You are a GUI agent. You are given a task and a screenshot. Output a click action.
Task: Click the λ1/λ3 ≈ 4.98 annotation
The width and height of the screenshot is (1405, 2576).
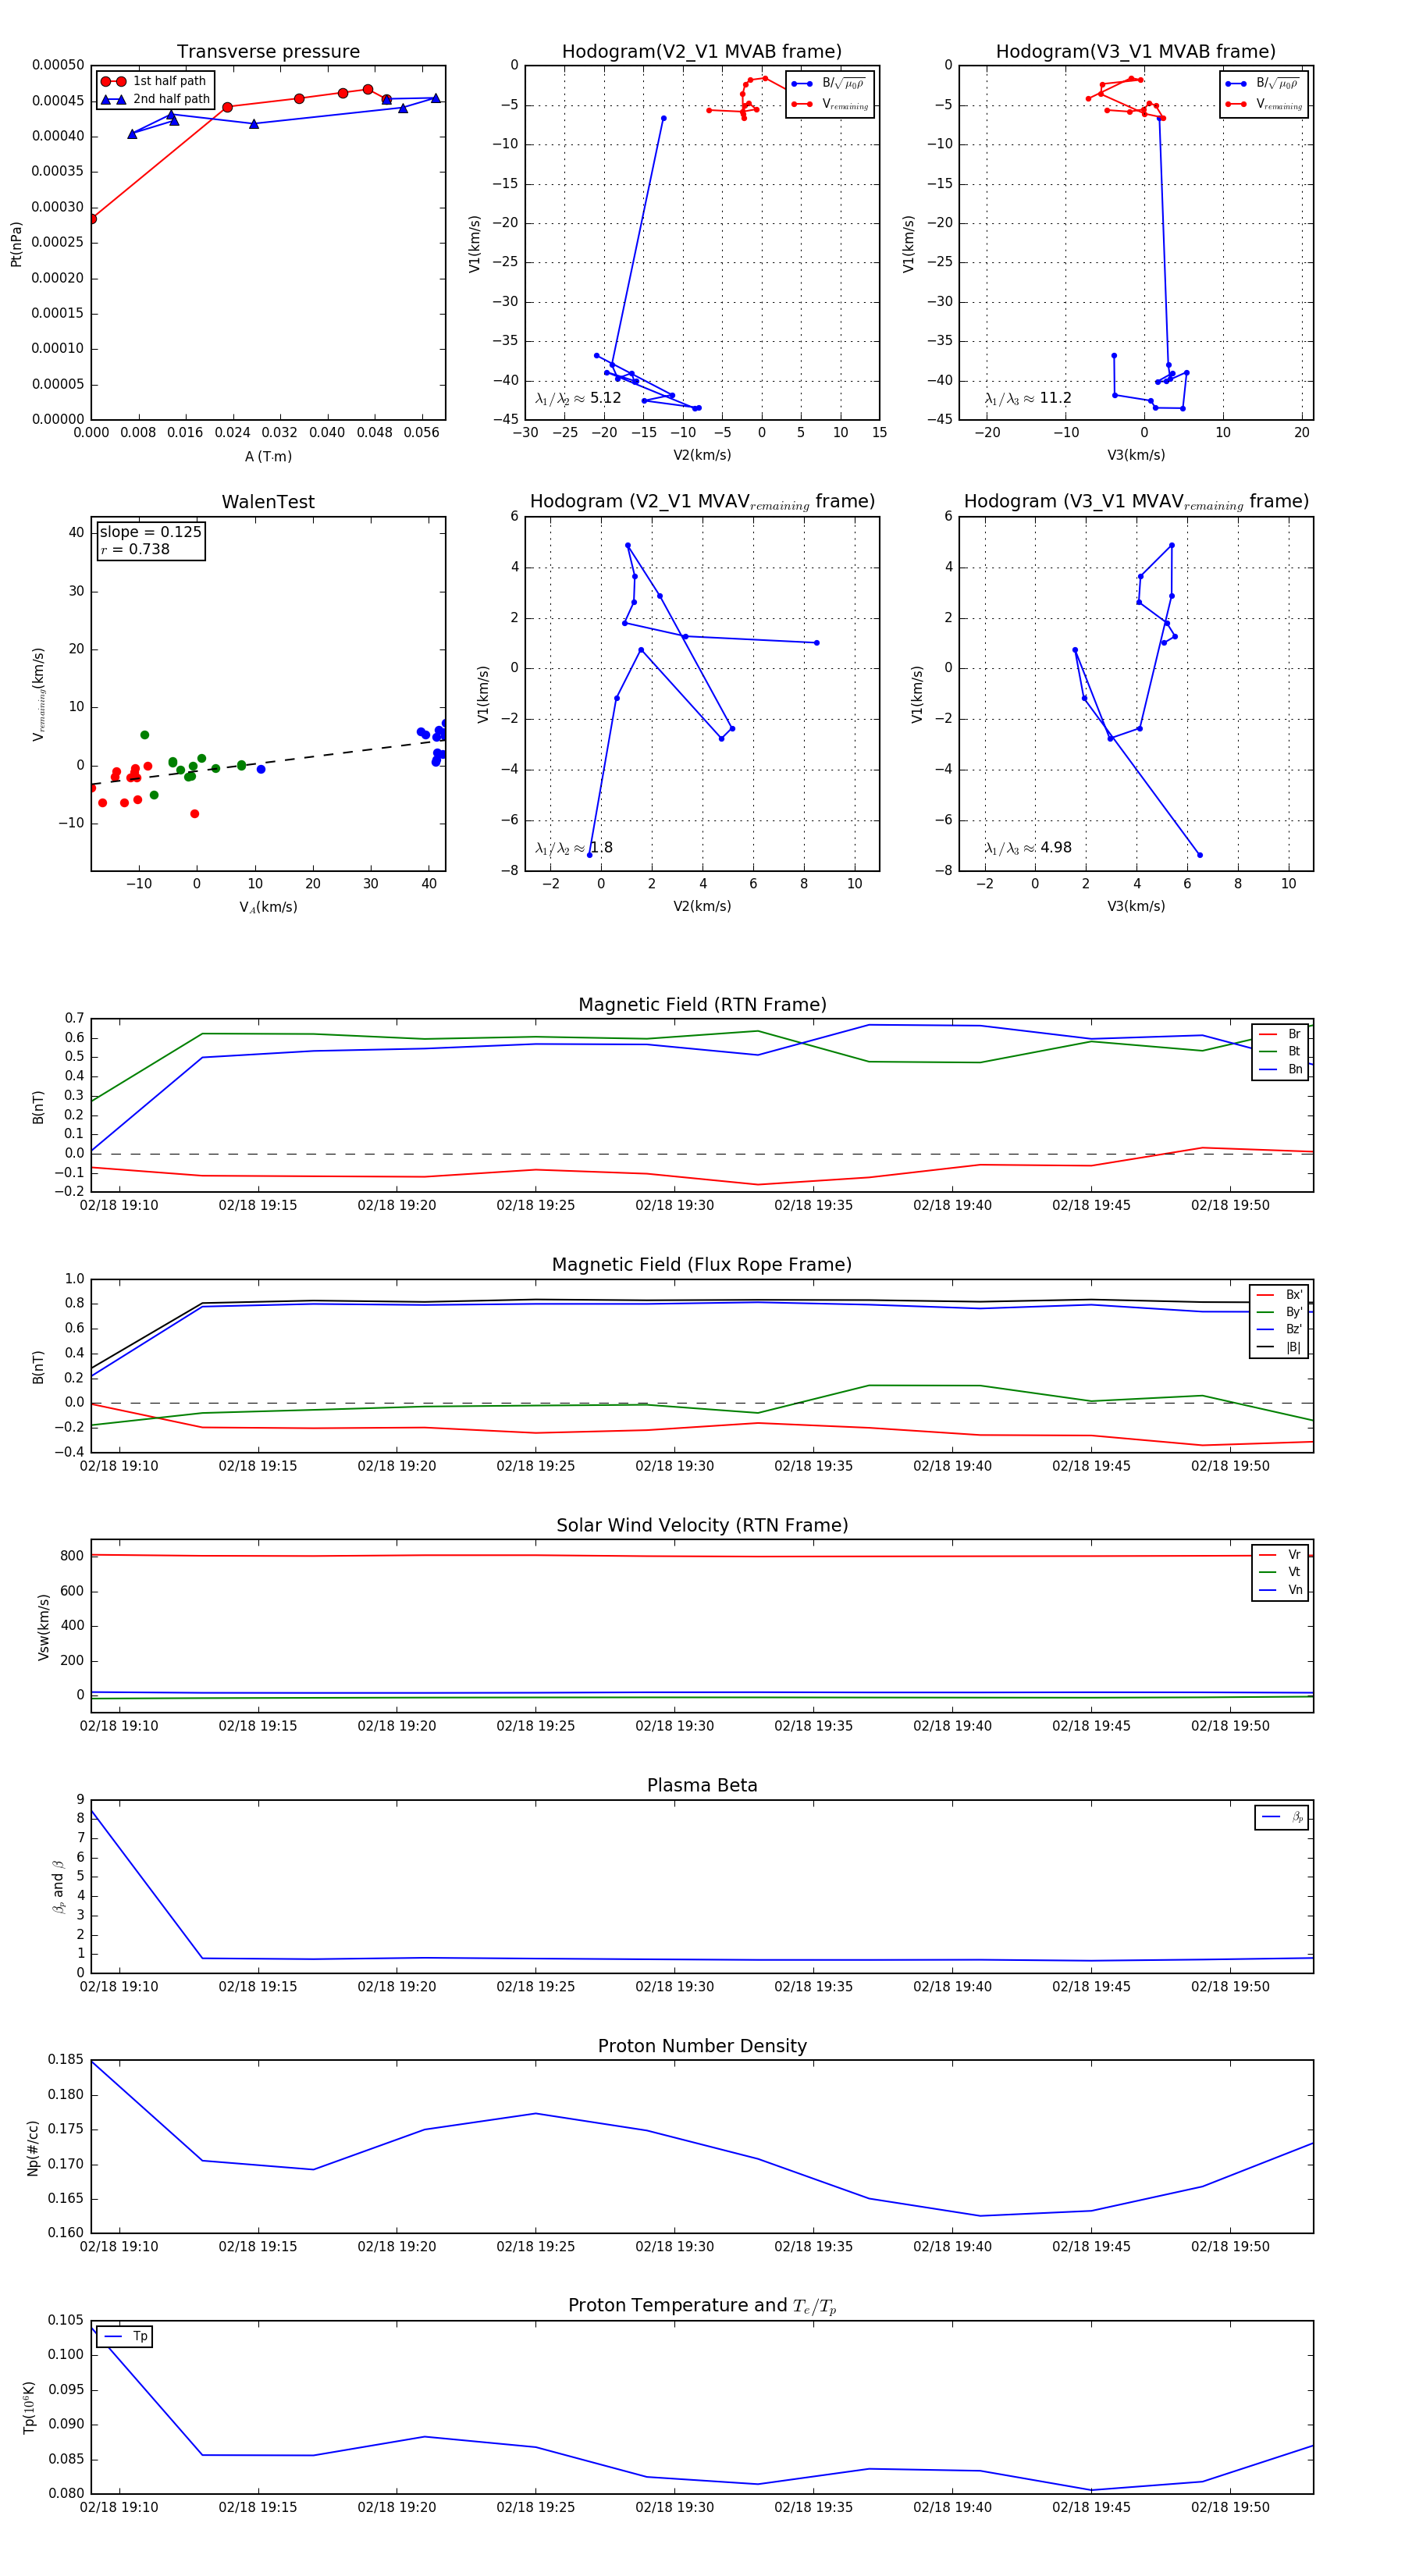1028,848
